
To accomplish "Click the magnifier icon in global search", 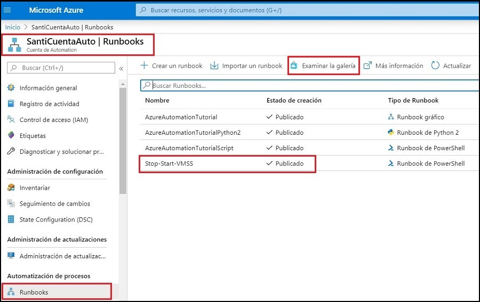I will tap(143, 10).
